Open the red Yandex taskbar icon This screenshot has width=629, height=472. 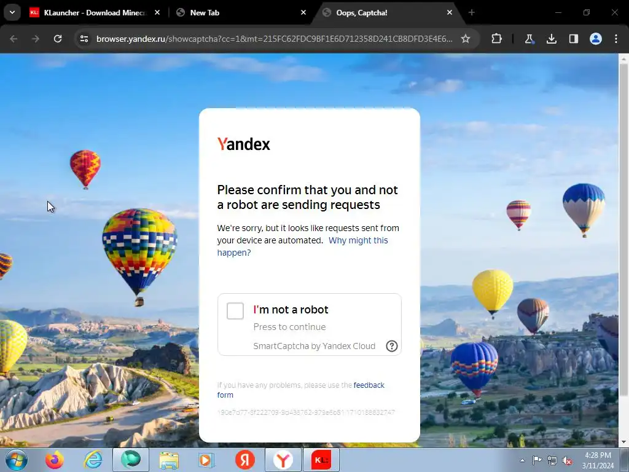[245, 460]
